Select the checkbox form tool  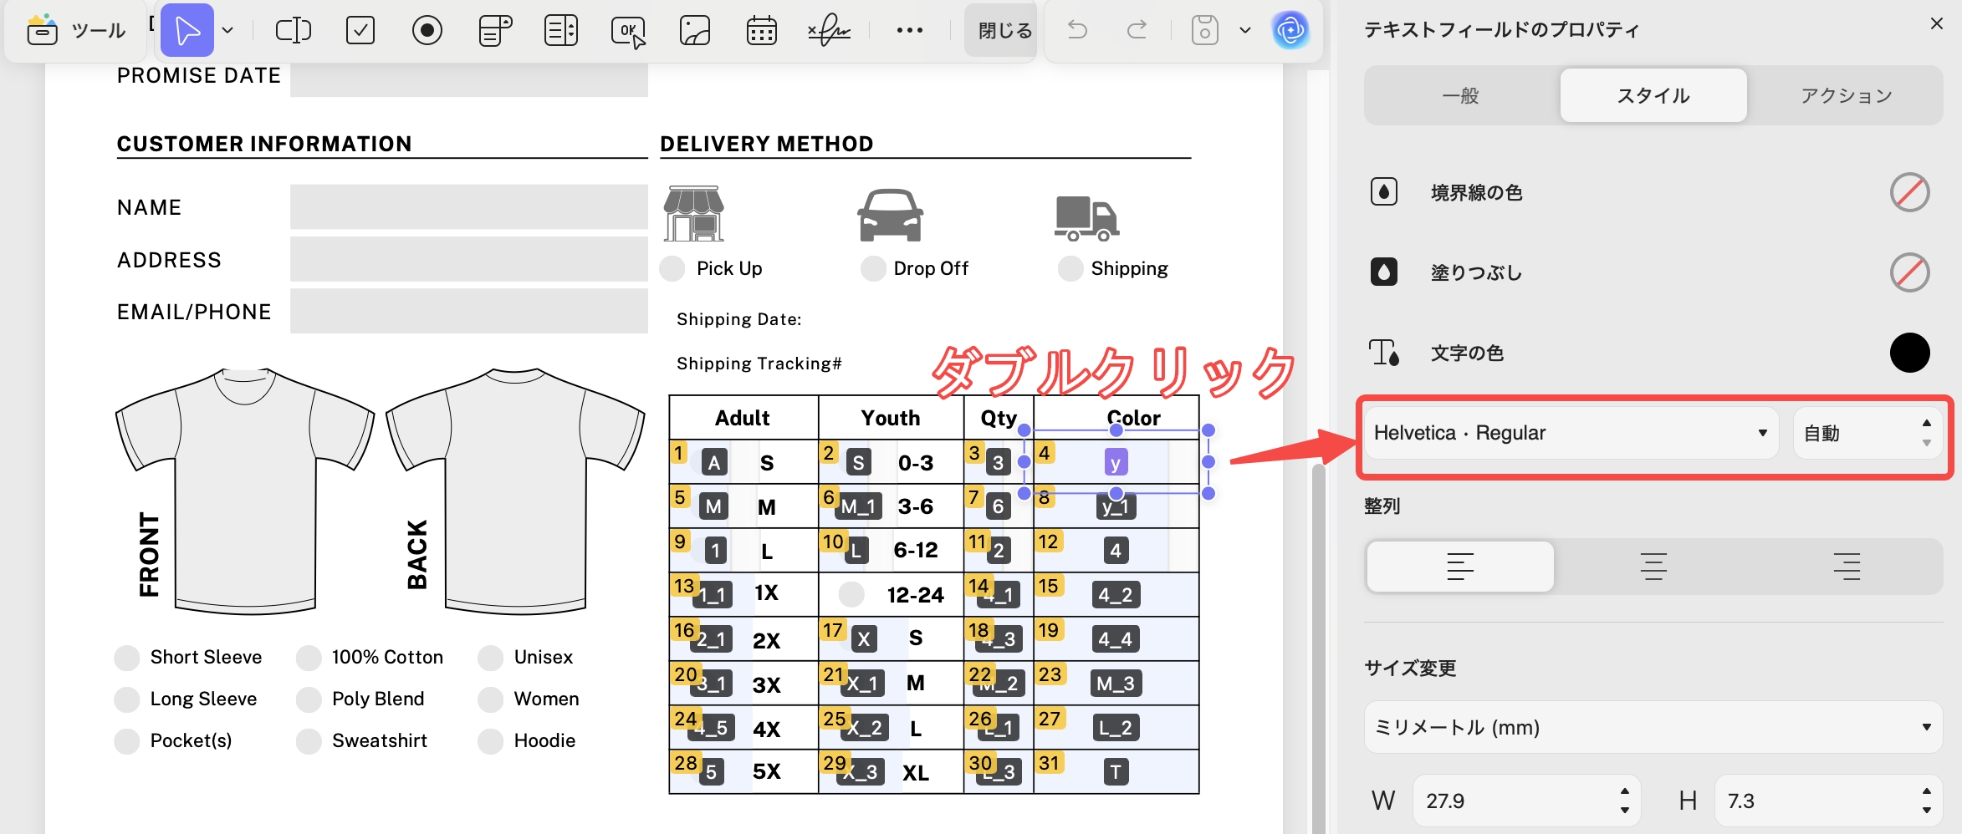(x=360, y=31)
